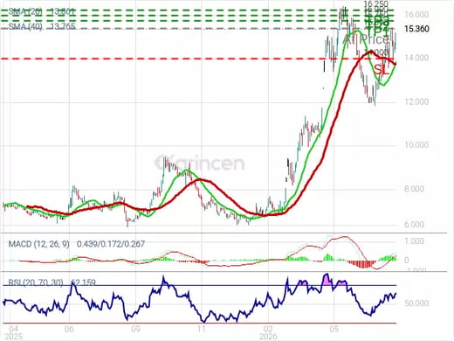This screenshot has height=341, width=454.
Task: Click the 16.000 price axis label
Action: pyautogui.click(x=416, y=14)
